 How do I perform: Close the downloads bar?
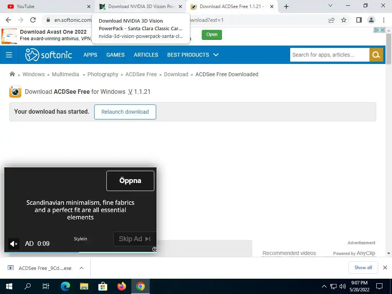pyautogui.click(x=385, y=268)
